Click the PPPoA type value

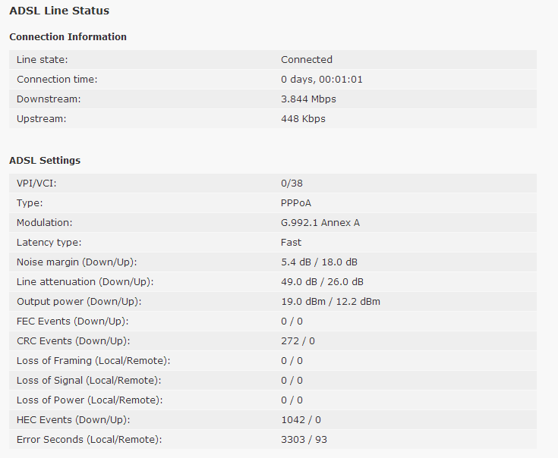point(296,203)
